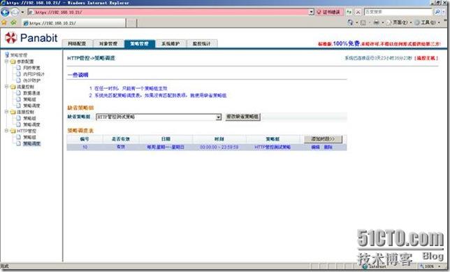450x272 pixels.
Task: Click the Print toolbar icon
Action: [x=376, y=22]
